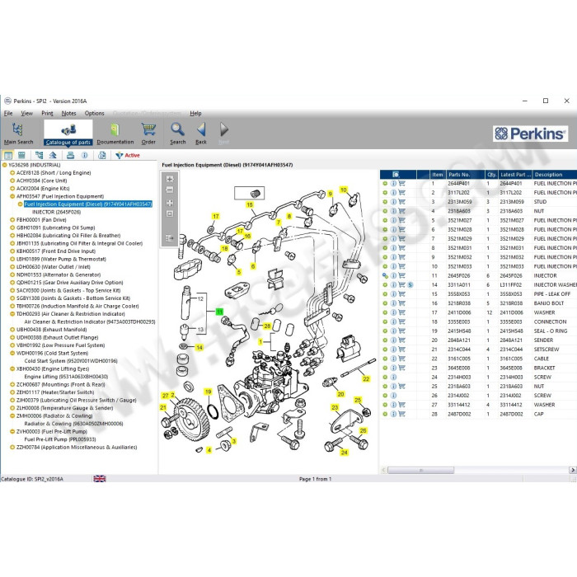577x577 pixels.
Task: Sort by the Parts No. column header
Action: point(465,175)
